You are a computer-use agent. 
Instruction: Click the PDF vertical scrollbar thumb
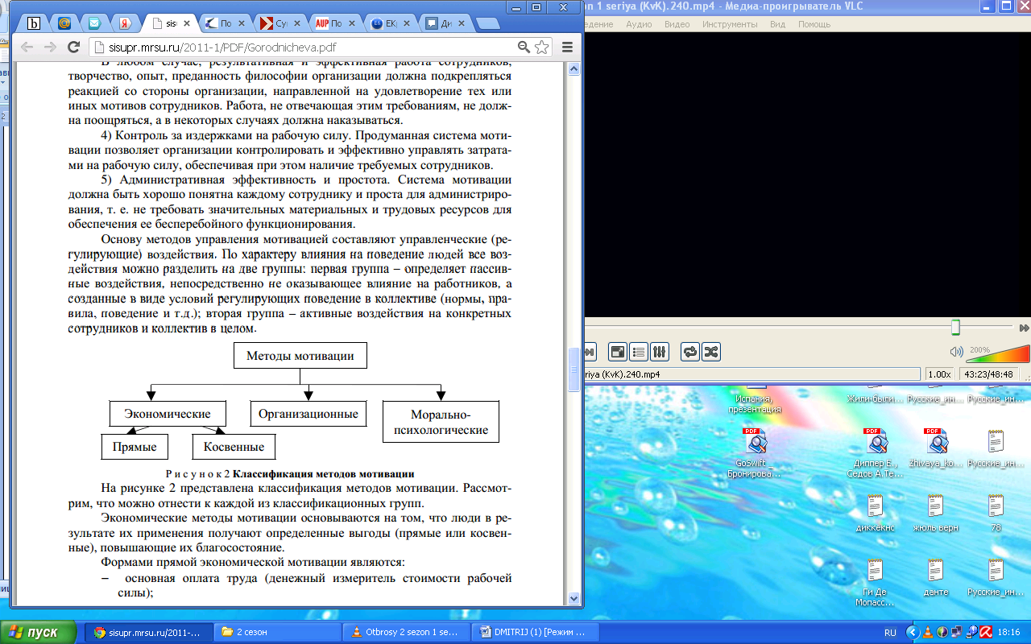click(x=574, y=369)
